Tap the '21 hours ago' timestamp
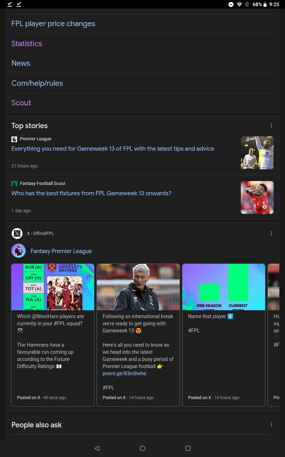285x457 pixels. [24, 166]
